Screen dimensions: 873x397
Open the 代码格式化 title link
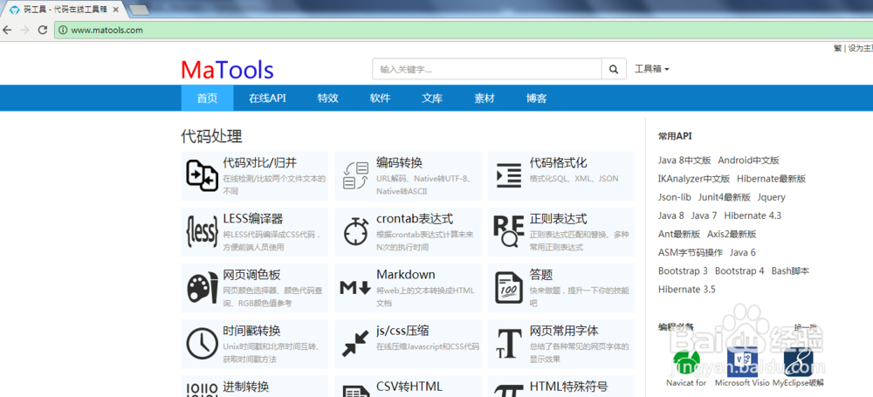[558, 162]
